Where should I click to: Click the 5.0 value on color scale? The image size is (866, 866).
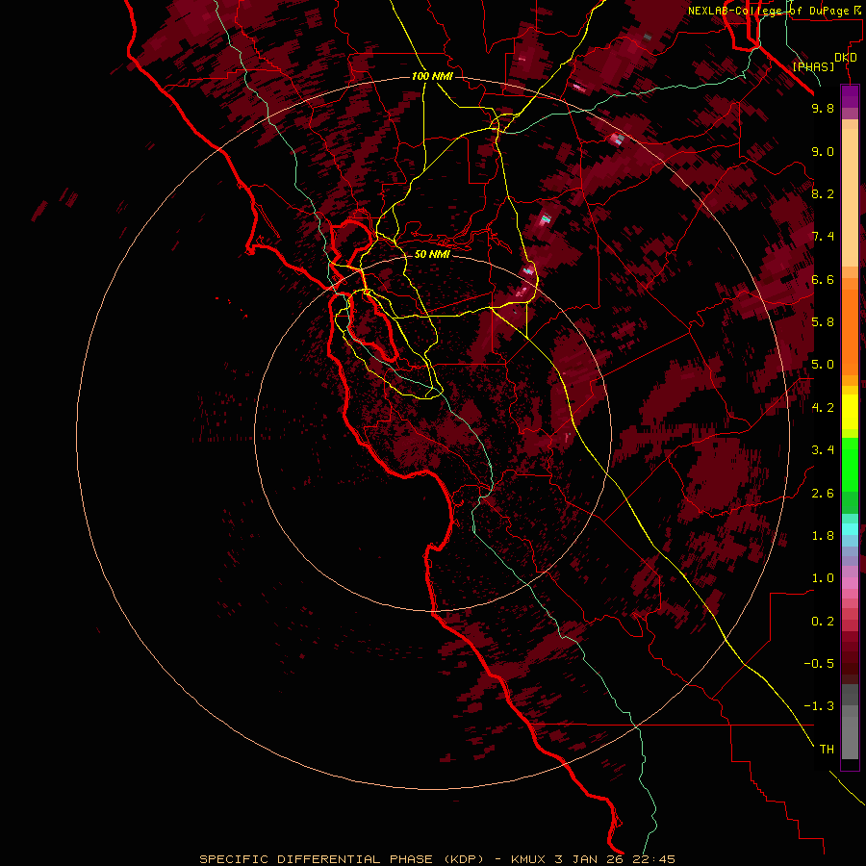823,365
